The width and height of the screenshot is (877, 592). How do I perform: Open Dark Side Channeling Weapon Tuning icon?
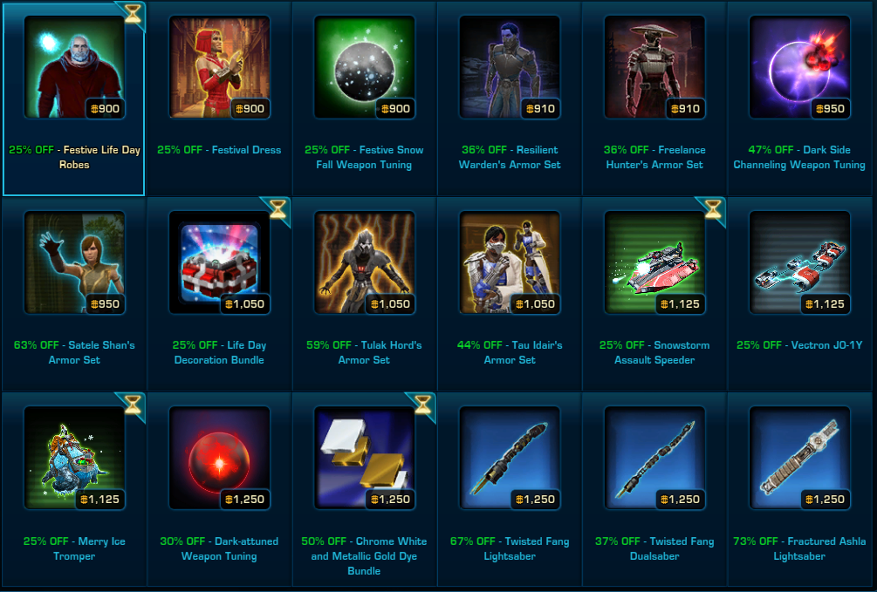[799, 67]
